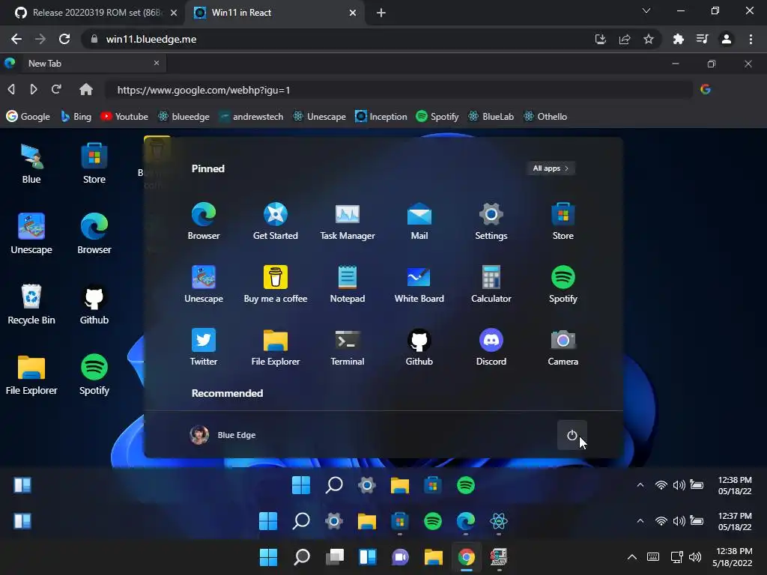767x575 pixels.
Task: Reload the page in Chrome toolbar
Action: point(64,39)
